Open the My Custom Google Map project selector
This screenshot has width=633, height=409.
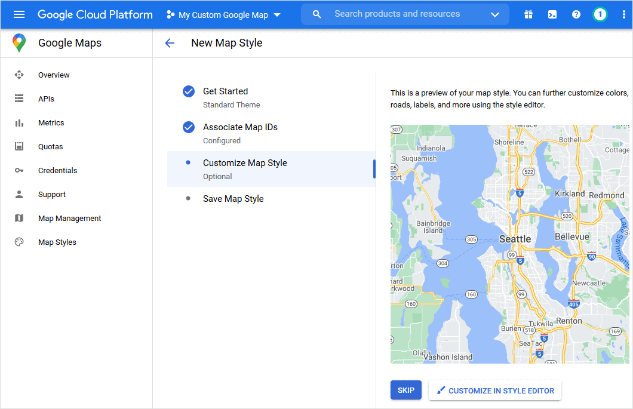pos(224,15)
